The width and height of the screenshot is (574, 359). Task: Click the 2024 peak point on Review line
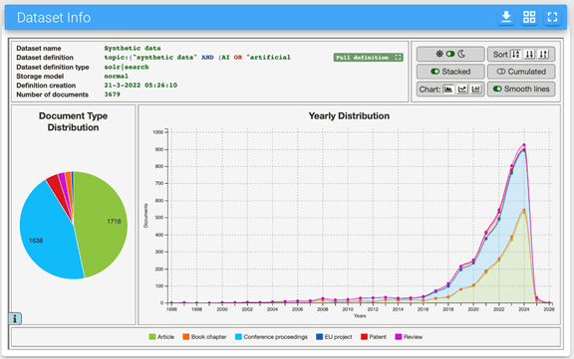pos(524,145)
